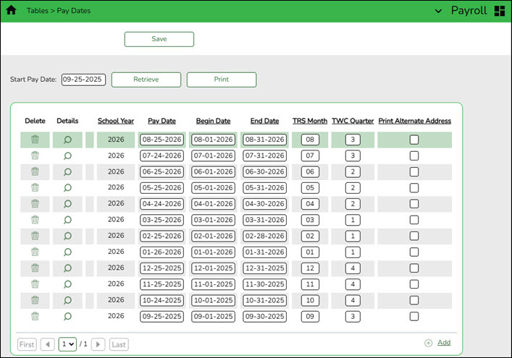Check Print Alternate Address for 12-25-2025 row
Screen dimensions: 512x358
point(414,268)
